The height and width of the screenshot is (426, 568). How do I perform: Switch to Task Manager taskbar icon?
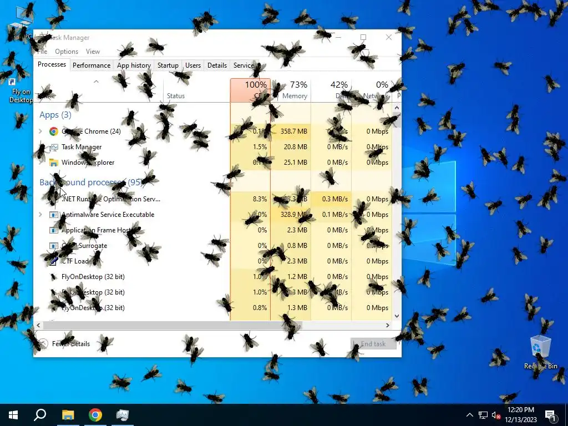click(x=123, y=415)
